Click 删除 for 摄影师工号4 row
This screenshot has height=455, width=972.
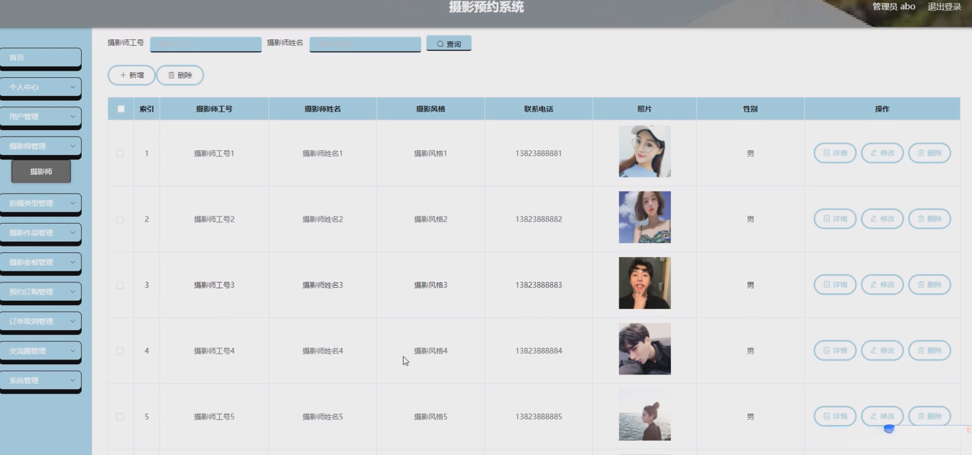coord(929,350)
